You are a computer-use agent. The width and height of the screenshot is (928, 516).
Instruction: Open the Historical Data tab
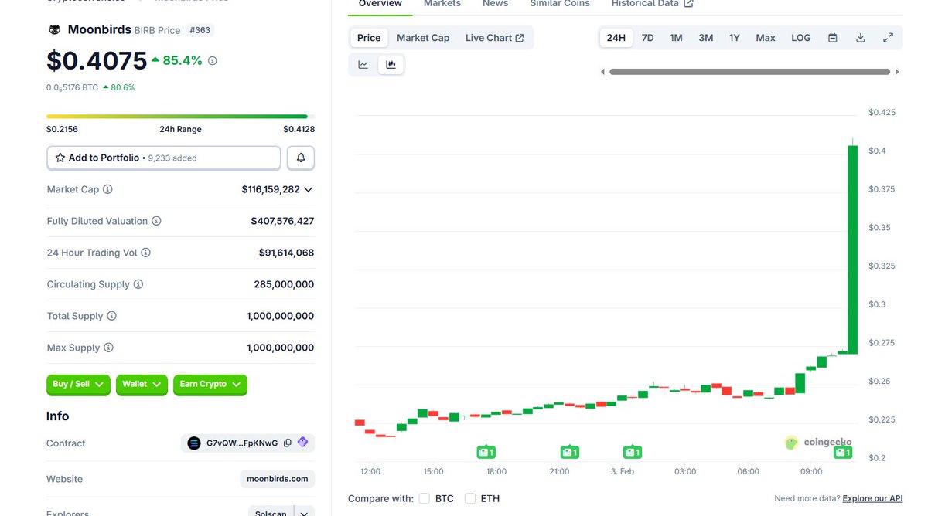[x=653, y=4]
